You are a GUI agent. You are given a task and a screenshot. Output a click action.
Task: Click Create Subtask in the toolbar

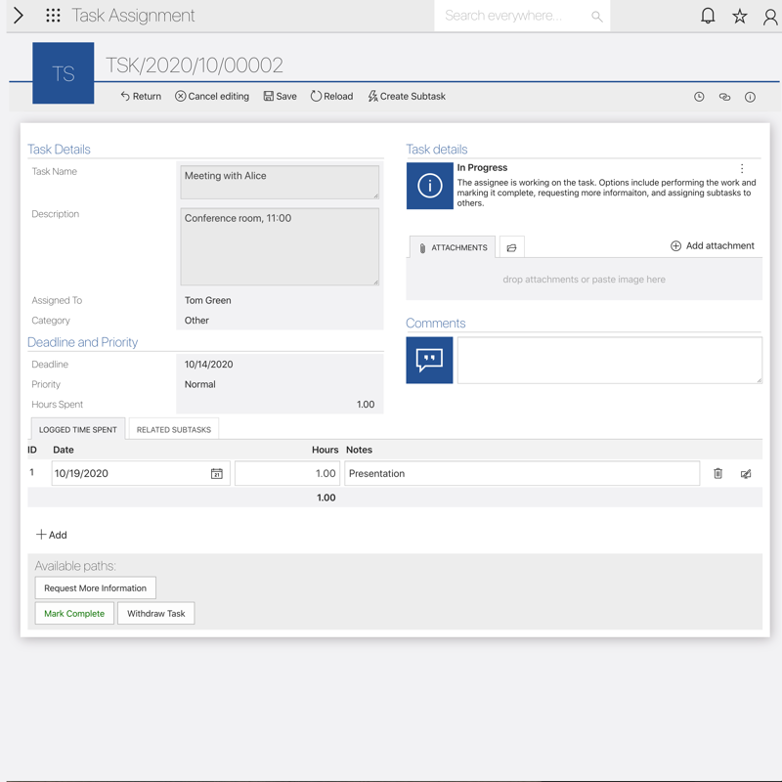[407, 97]
